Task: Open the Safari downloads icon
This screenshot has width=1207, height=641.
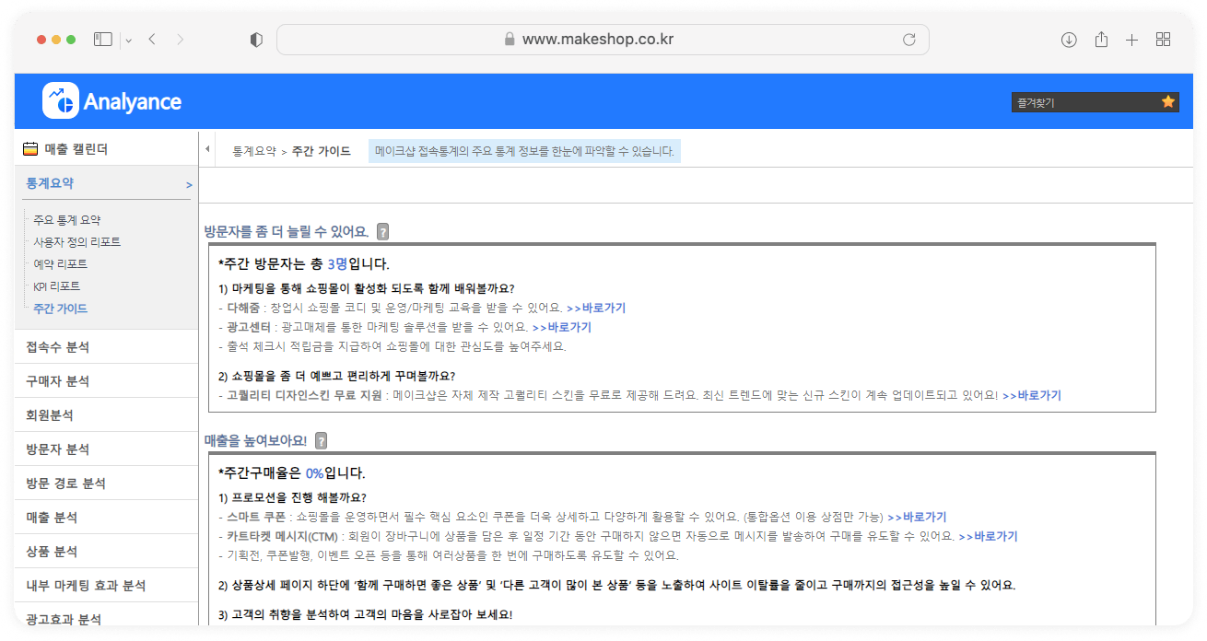Action: pos(1069,40)
